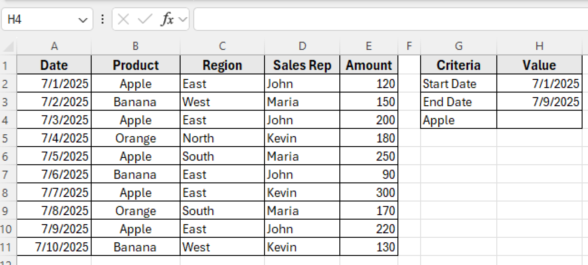The height and width of the screenshot is (265, 588).
Task: Select column A header
Action: coord(54,46)
